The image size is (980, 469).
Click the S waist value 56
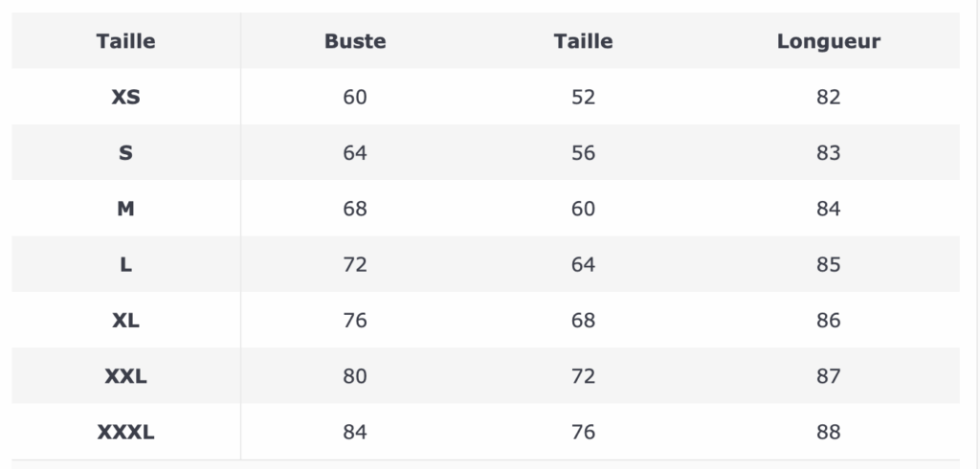point(583,152)
